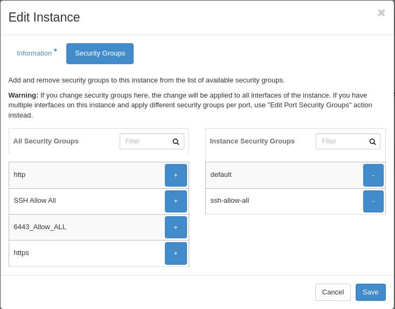395x309 pixels.
Task: Remove the ssh-allow-all security group
Action: (373, 201)
